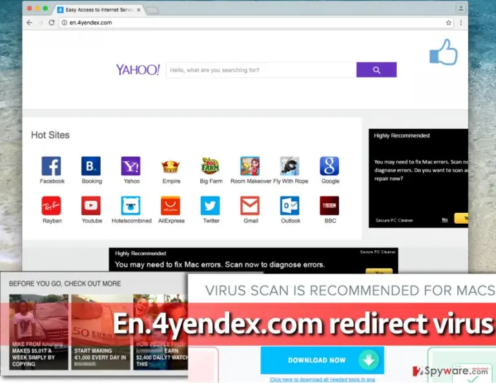Click the Hotelscombined text label
The image size is (496, 383).
(132, 221)
